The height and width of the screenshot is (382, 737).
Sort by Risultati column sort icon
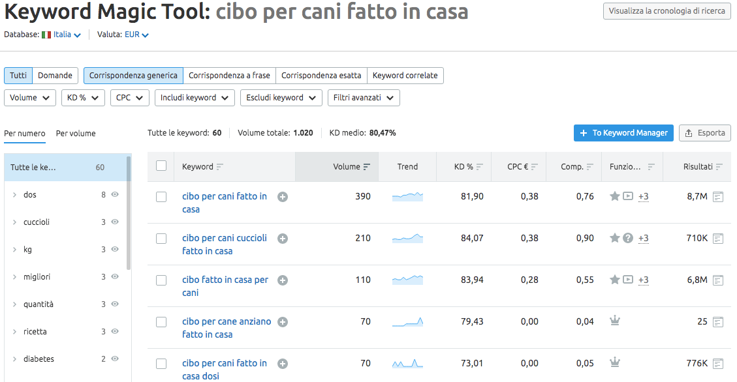click(719, 167)
